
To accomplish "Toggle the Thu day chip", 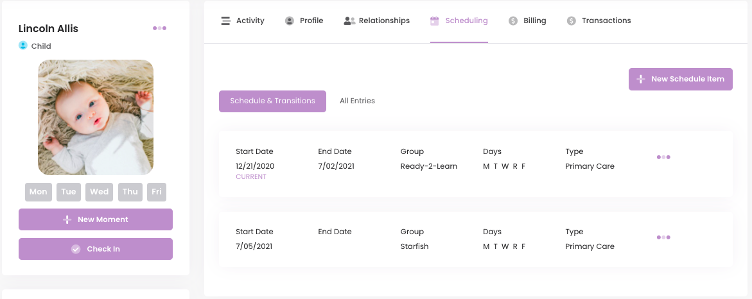I will coord(130,192).
